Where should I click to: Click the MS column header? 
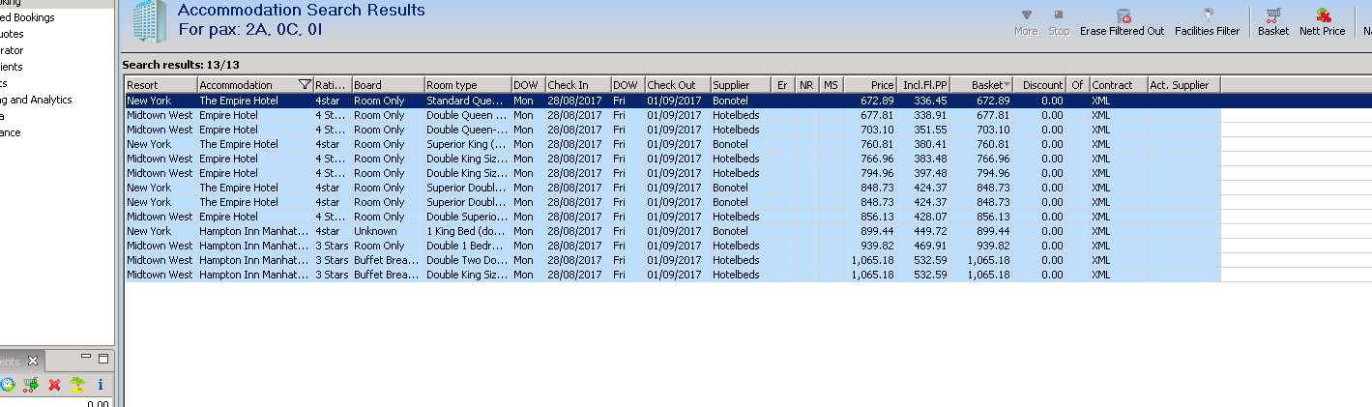(832, 85)
